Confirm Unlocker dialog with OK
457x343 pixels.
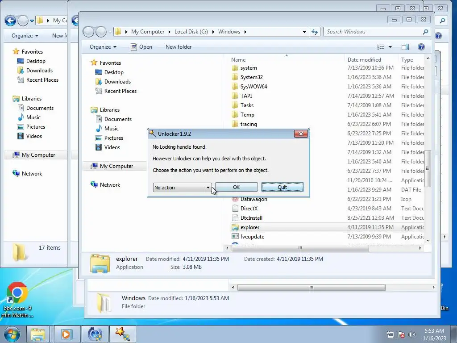pos(237,187)
